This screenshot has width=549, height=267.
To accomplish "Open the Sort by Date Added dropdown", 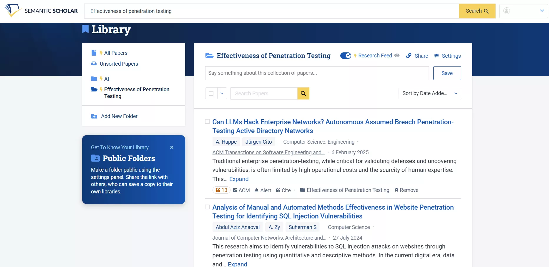I will pos(429,93).
